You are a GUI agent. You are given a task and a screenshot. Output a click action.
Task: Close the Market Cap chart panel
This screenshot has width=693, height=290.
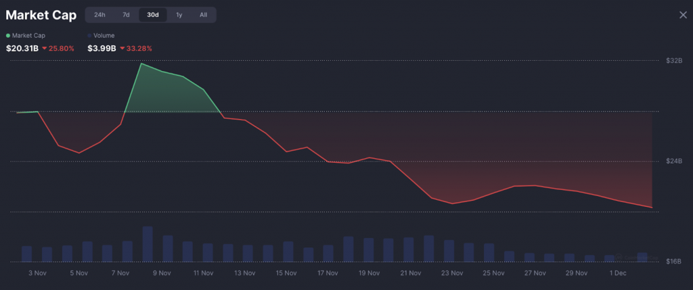683,15
